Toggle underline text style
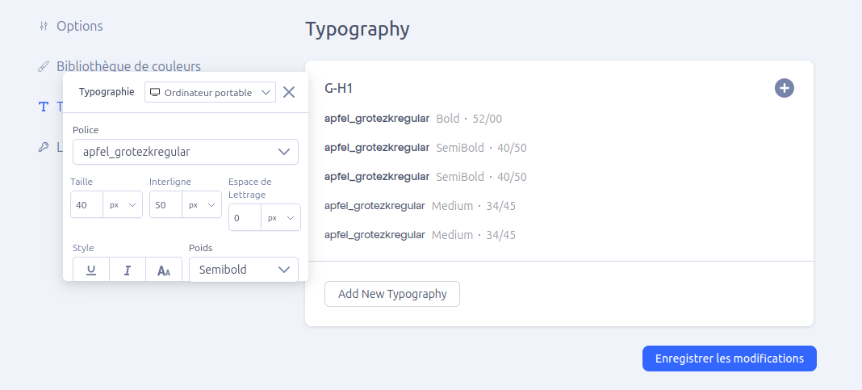Screen dimensions: 862x390 [x=91, y=270]
